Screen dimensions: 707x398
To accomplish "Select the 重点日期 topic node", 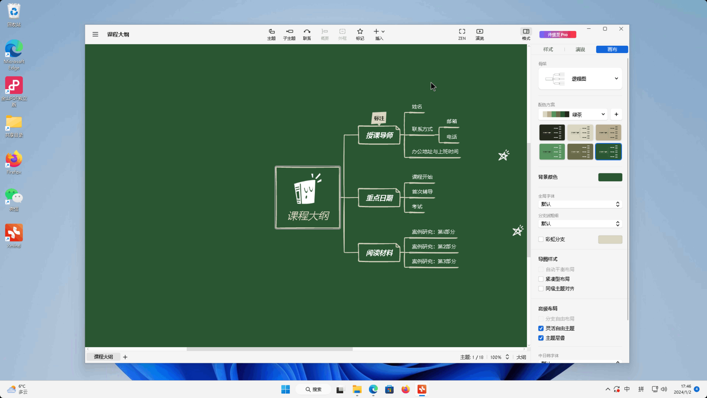I will 379,198.
